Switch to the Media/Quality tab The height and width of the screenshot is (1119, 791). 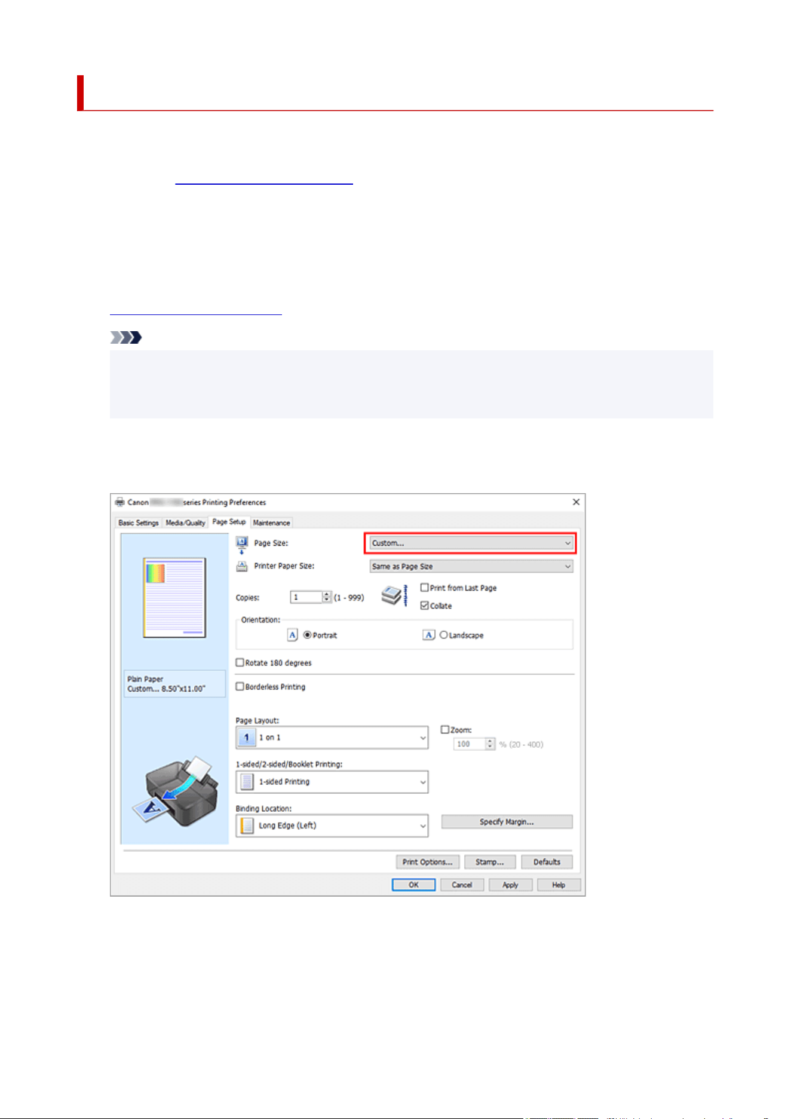185,522
